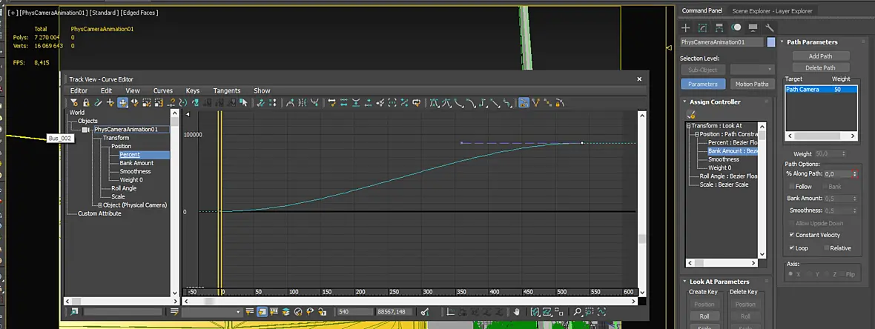Screen dimensions: 875x329
Task: Toggle the Flip checkbox
Action: point(842,274)
